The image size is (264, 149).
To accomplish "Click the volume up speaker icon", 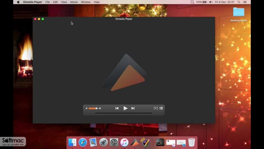I will coord(100,108).
